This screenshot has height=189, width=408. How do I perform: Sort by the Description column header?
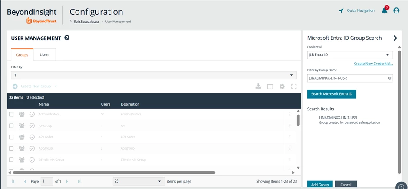coord(130,104)
